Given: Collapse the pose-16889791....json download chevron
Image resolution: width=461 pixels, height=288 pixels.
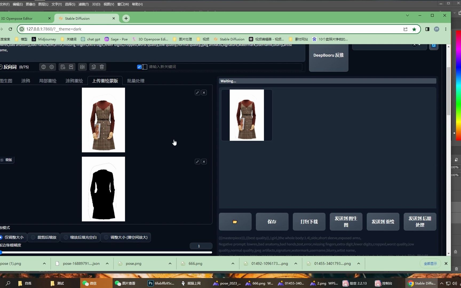Looking at the screenshot, I should point(107,263).
